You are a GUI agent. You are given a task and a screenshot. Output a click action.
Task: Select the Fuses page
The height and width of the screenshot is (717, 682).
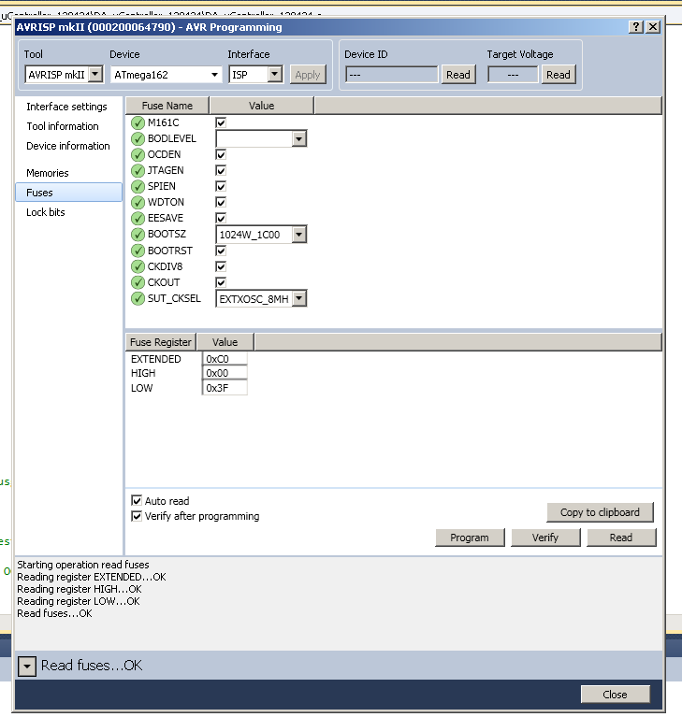tap(68, 193)
